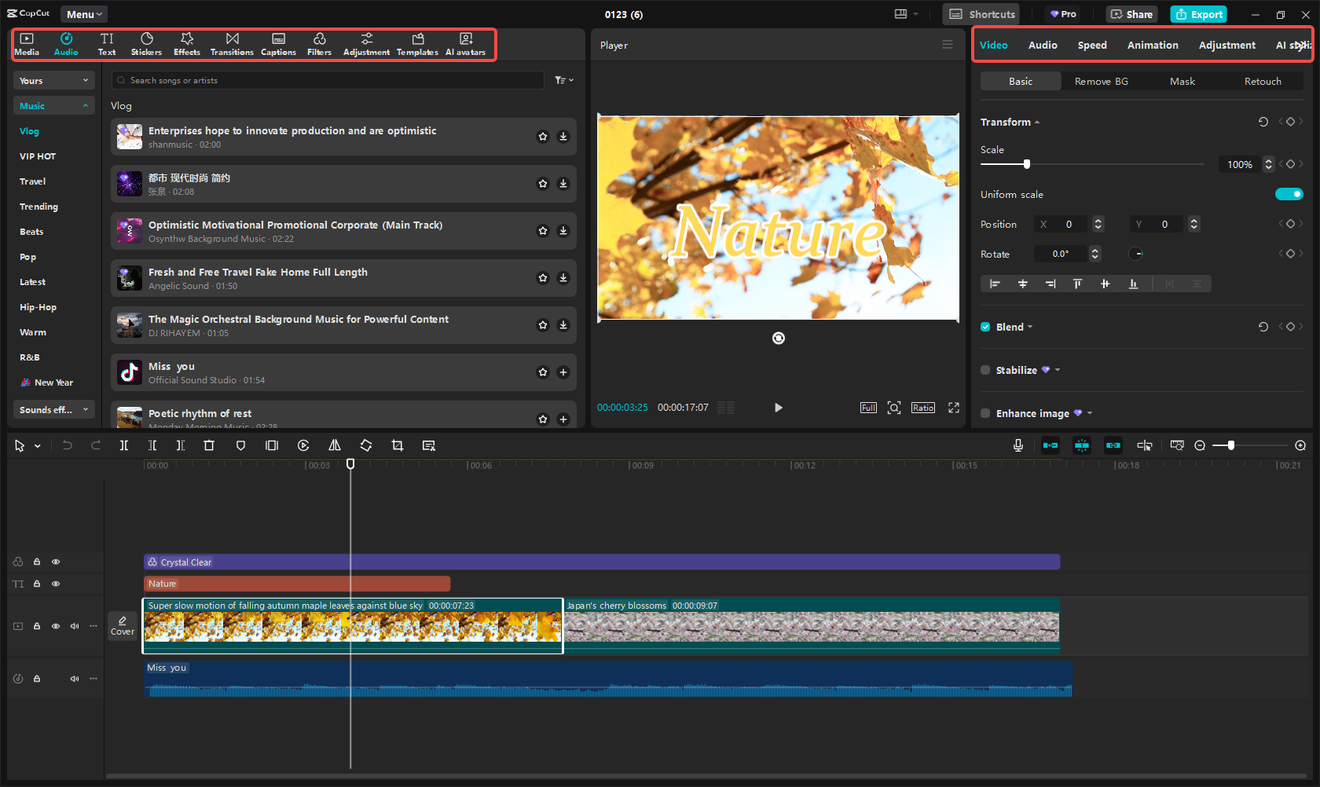The height and width of the screenshot is (787, 1320).
Task: Switch to the Animation tab
Action: 1152,45
